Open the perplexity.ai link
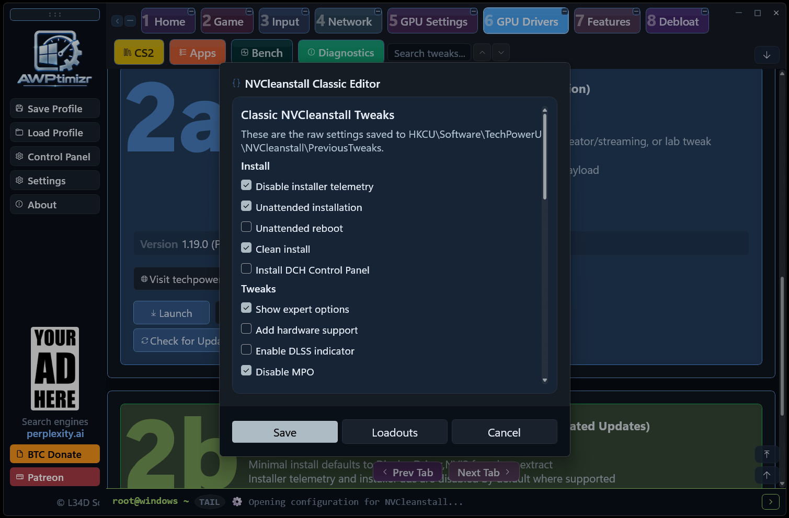This screenshot has height=518, width=789. 55,433
